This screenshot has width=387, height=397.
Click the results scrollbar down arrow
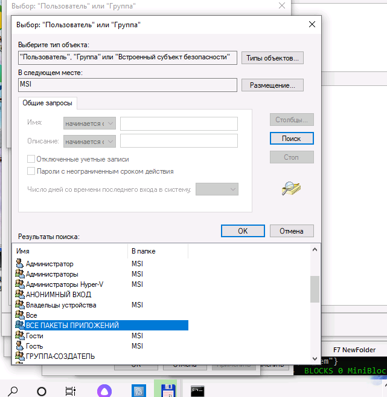point(315,358)
